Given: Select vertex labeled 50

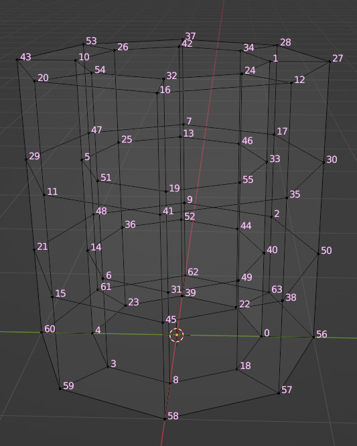Looking at the screenshot, I should pyautogui.click(x=318, y=253).
